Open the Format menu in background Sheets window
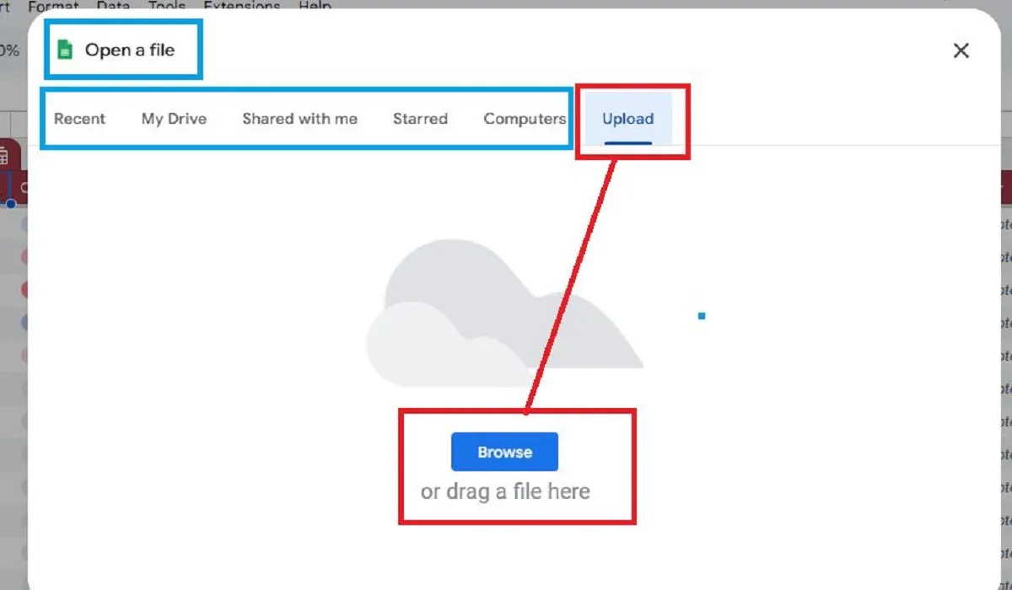The image size is (1012, 590). 53,6
